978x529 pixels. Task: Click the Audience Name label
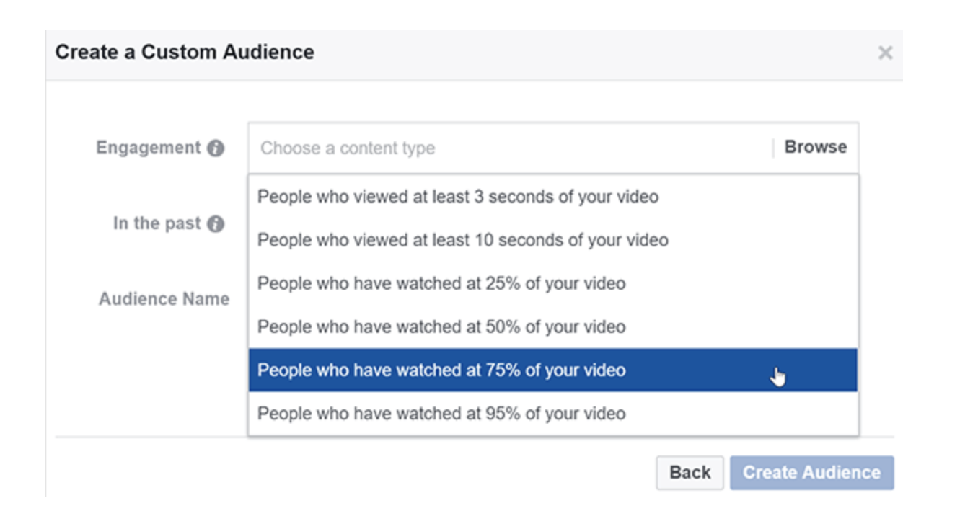[164, 298]
